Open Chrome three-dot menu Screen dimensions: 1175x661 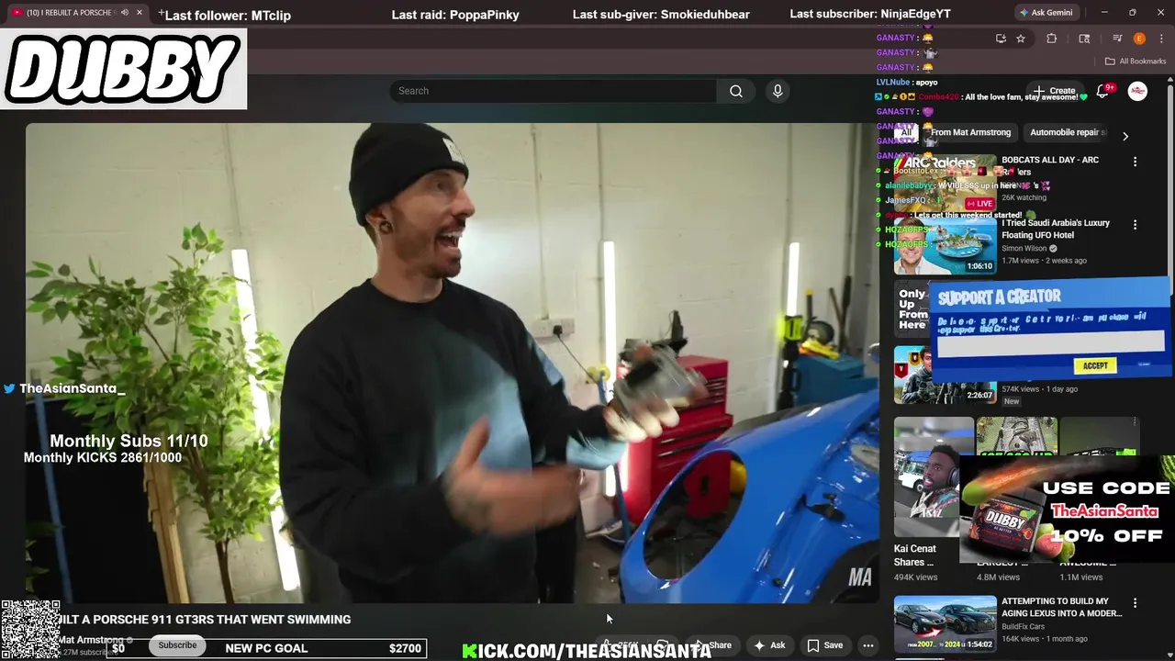[1162, 39]
